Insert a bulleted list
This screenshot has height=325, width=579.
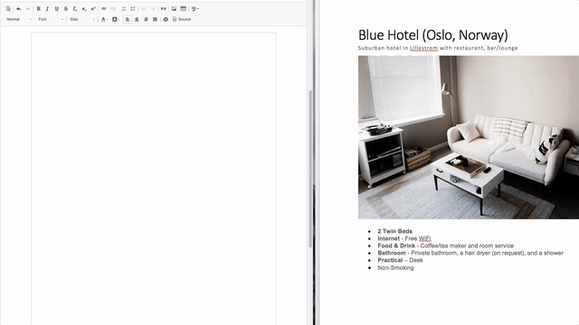133,8
